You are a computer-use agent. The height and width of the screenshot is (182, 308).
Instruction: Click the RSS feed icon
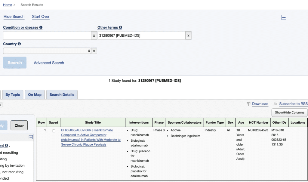(x=276, y=104)
